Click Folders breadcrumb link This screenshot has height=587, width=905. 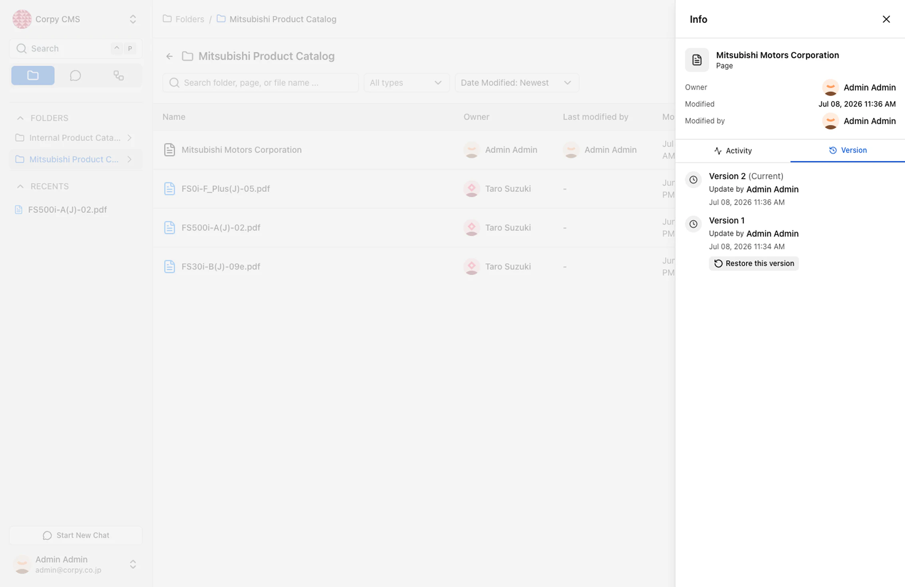pyautogui.click(x=190, y=19)
